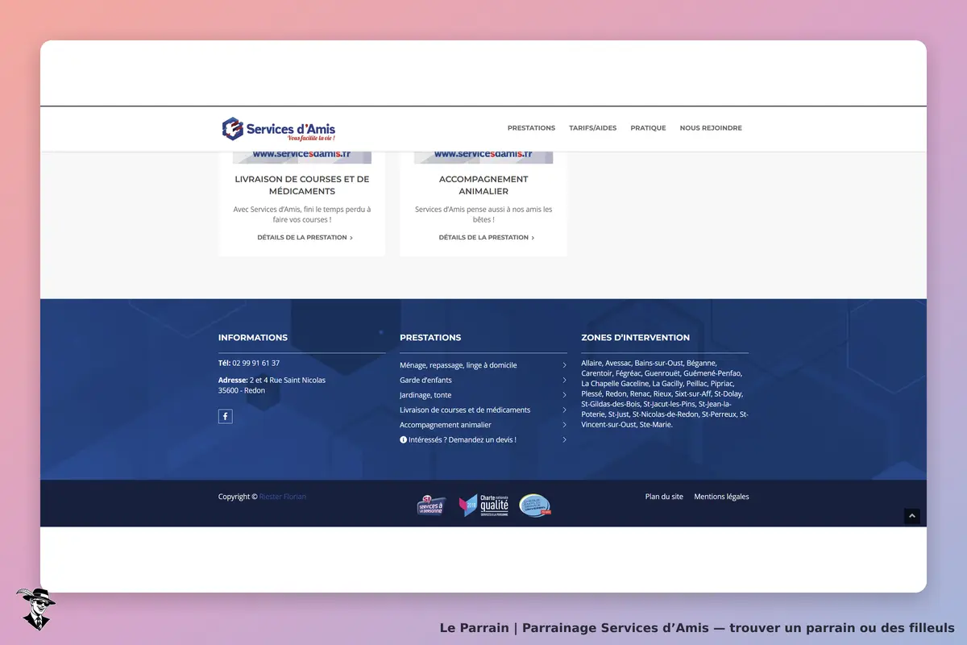This screenshot has height=645, width=967.
Task: Click the Accompagnement animalier card title
Action: pos(483,185)
